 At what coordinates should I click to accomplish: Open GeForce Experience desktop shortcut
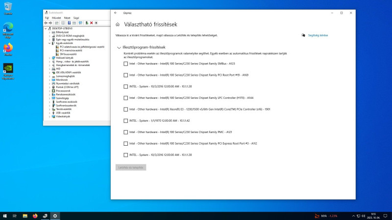pos(8,71)
